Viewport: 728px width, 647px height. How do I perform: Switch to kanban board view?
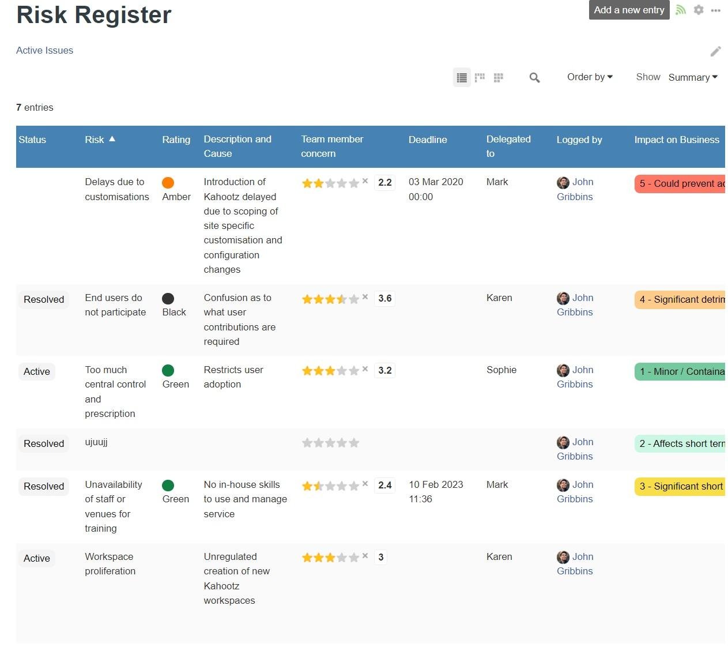(x=480, y=77)
